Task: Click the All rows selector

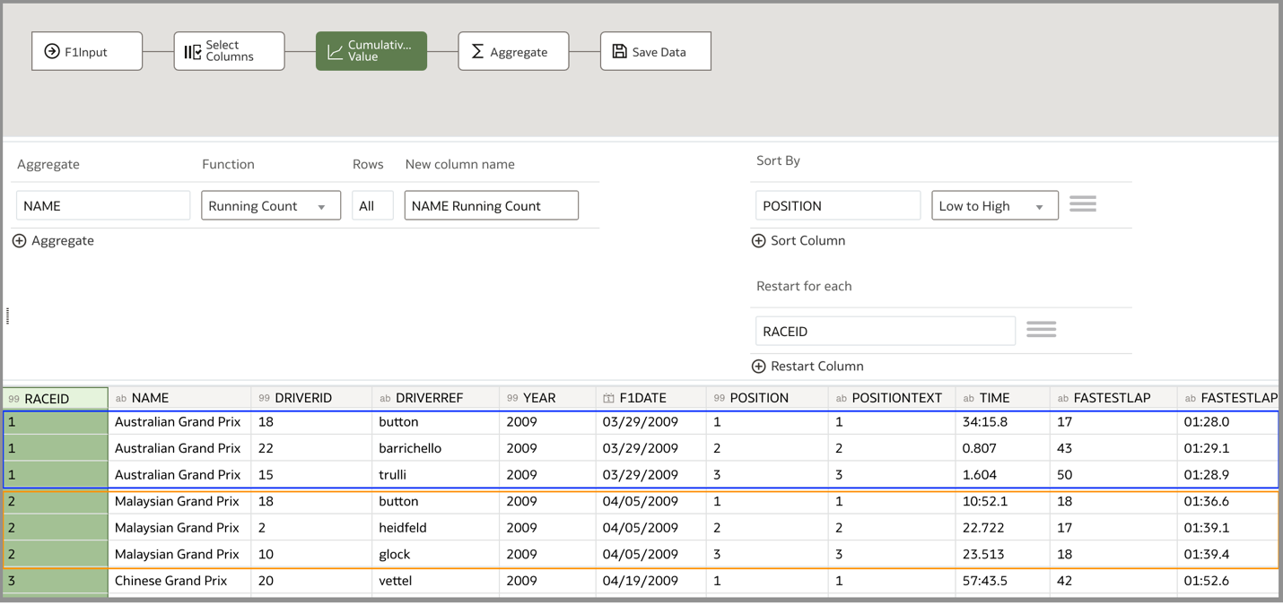Action: [x=372, y=205]
